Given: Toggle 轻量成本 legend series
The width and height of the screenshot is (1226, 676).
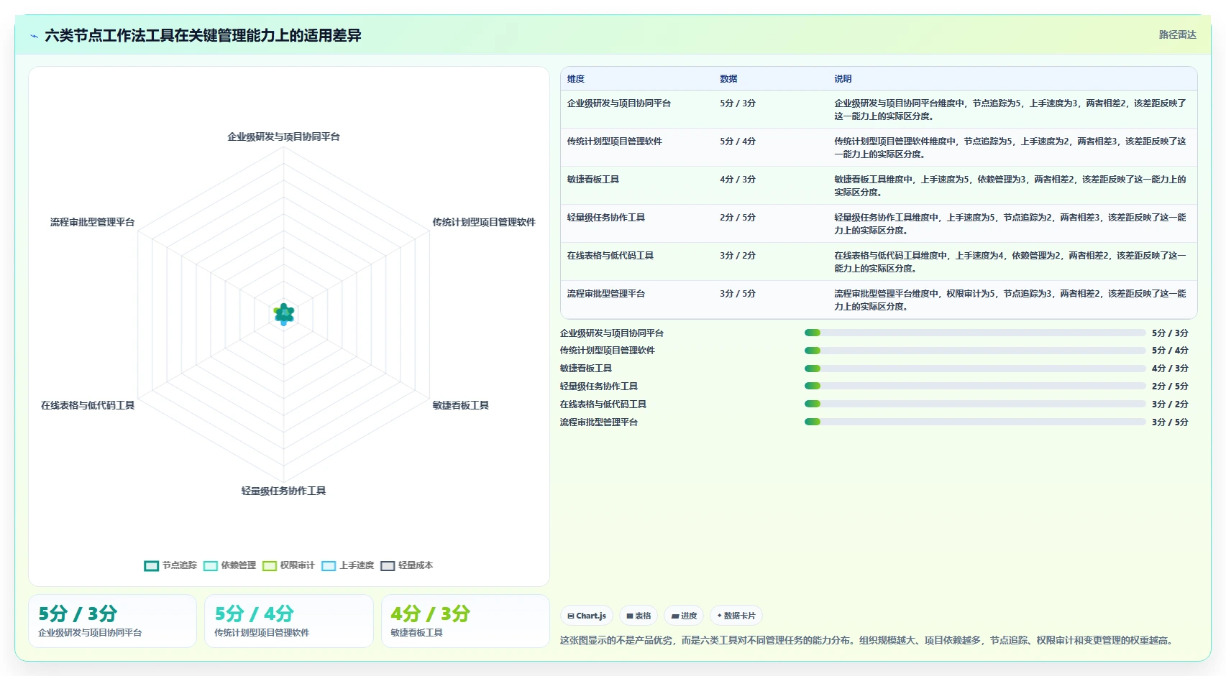Looking at the screenshot, I should point(407,565).
